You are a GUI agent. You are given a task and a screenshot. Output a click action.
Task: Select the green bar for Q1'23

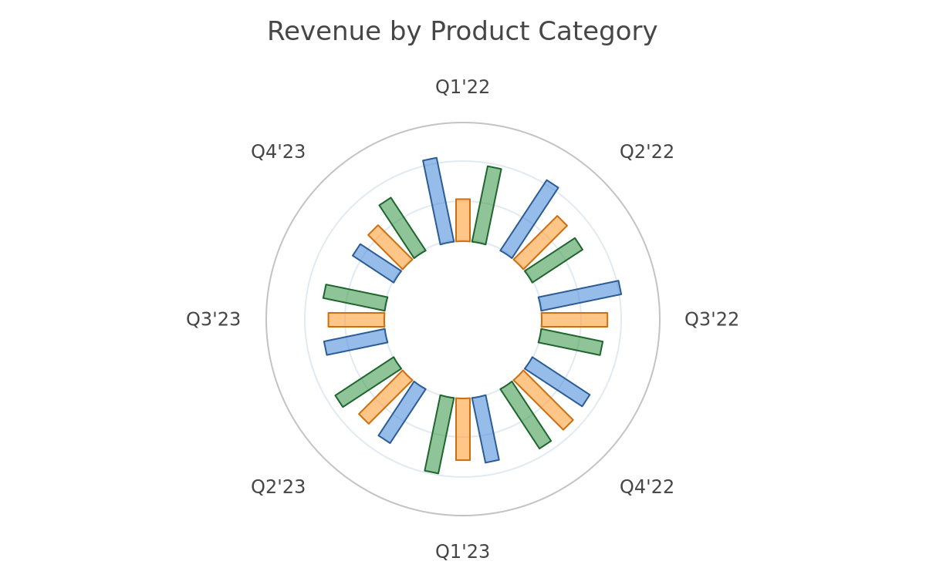coord(439,435)
